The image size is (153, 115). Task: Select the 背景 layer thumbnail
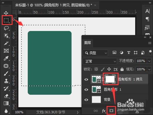pos(96,99)
